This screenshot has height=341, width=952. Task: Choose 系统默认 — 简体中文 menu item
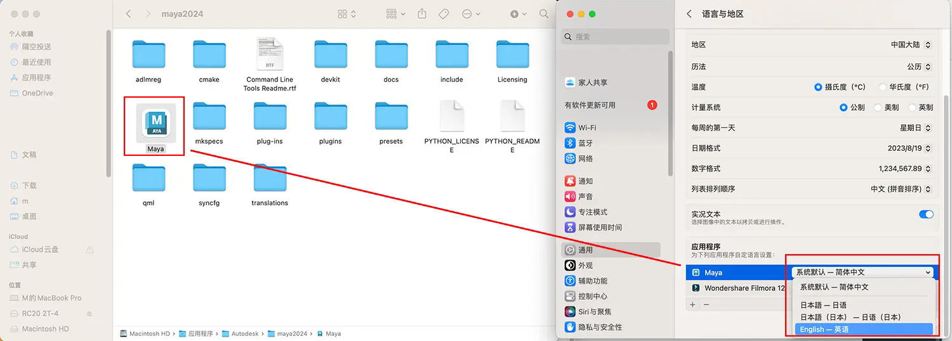864,287
